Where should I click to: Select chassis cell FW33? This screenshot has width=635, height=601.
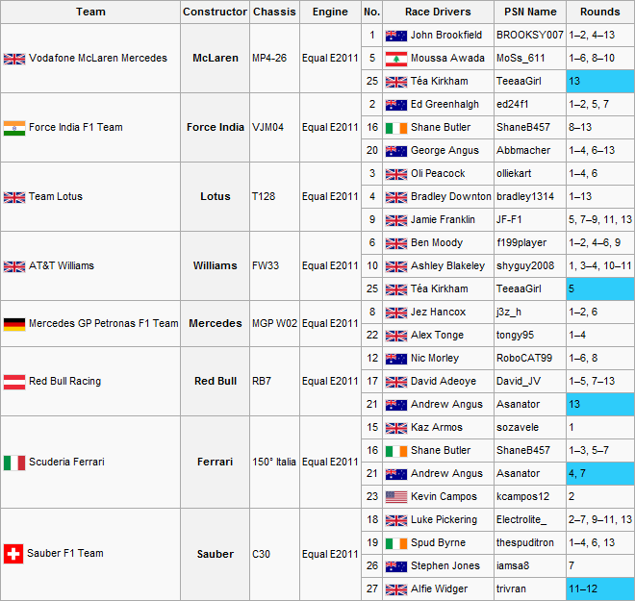point(274,266)
